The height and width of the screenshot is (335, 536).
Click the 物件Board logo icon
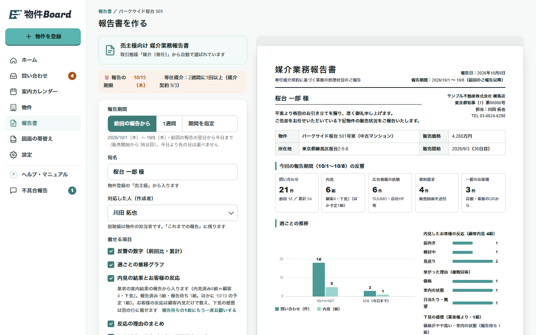(x=15, y=14)
